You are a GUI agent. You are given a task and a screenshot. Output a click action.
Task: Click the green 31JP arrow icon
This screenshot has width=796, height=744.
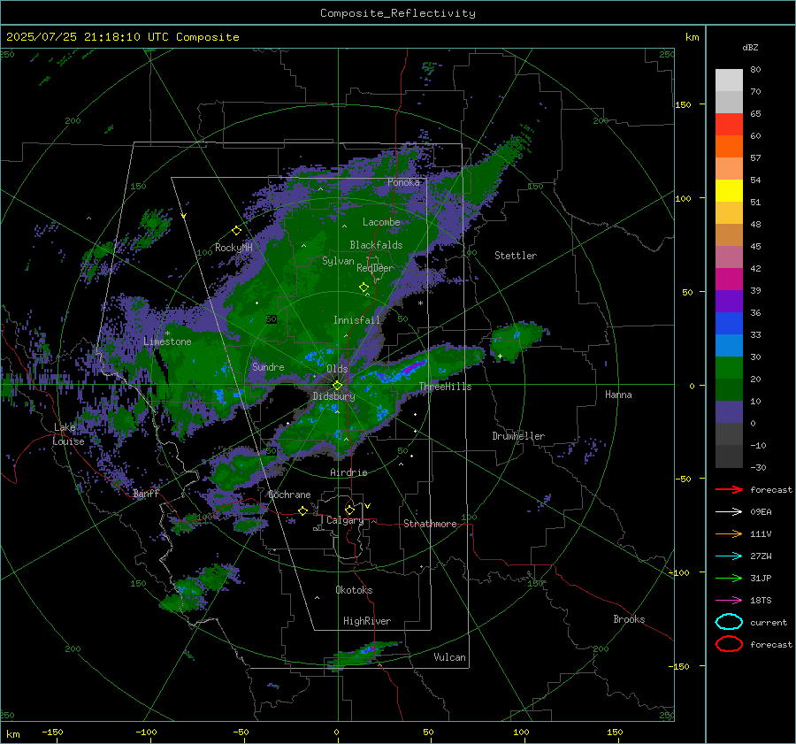(x=729, y=578)
